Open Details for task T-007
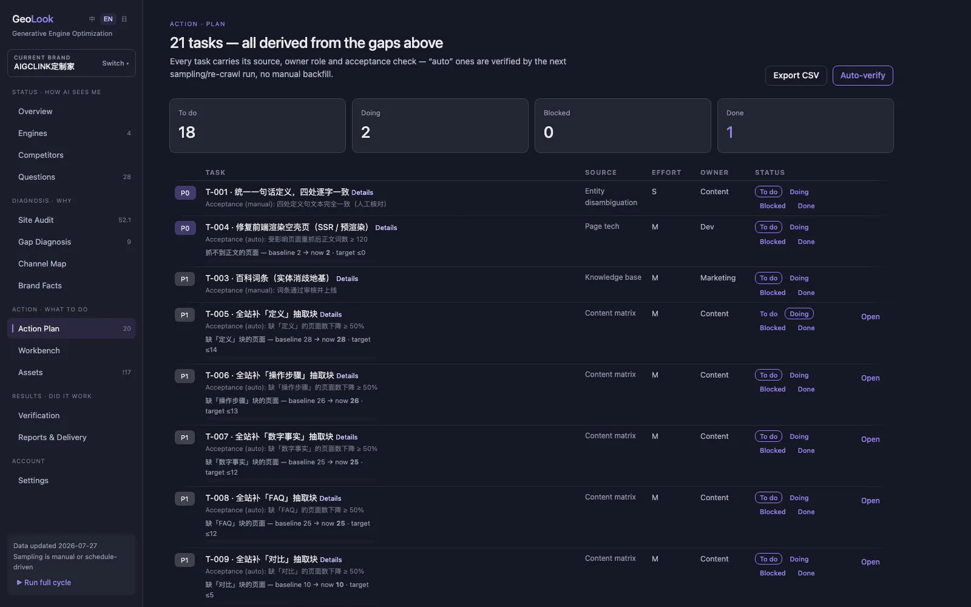971x607 pixels. pos(347,437)
